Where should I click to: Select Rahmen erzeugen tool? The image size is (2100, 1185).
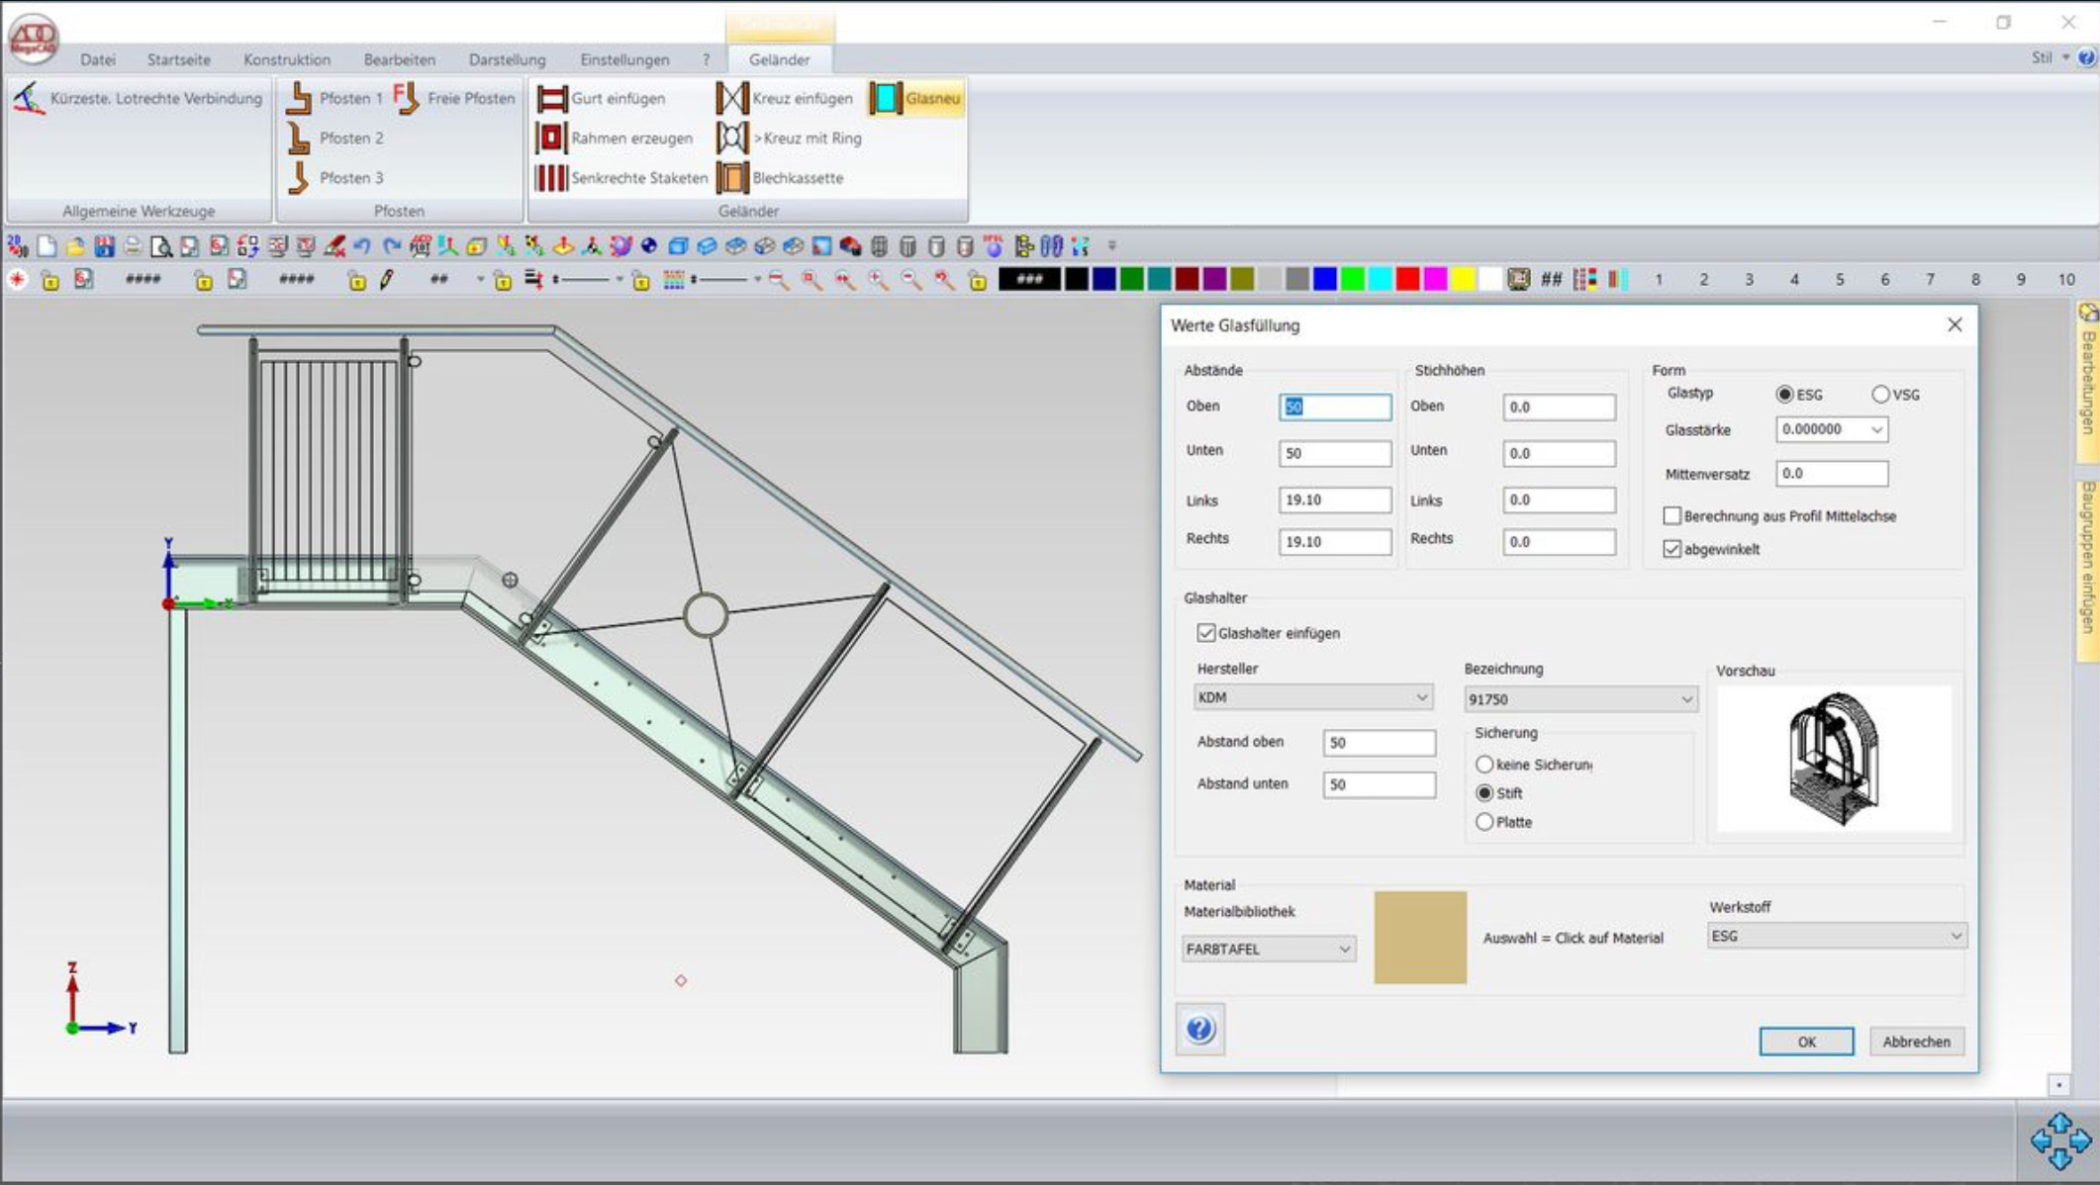(551, 138)
